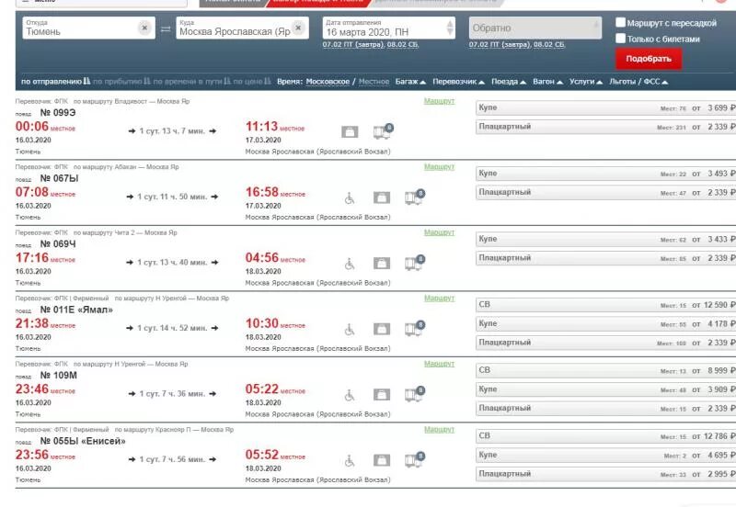Switch time display to Московское
736x507 pixels.
click(328, 82)
